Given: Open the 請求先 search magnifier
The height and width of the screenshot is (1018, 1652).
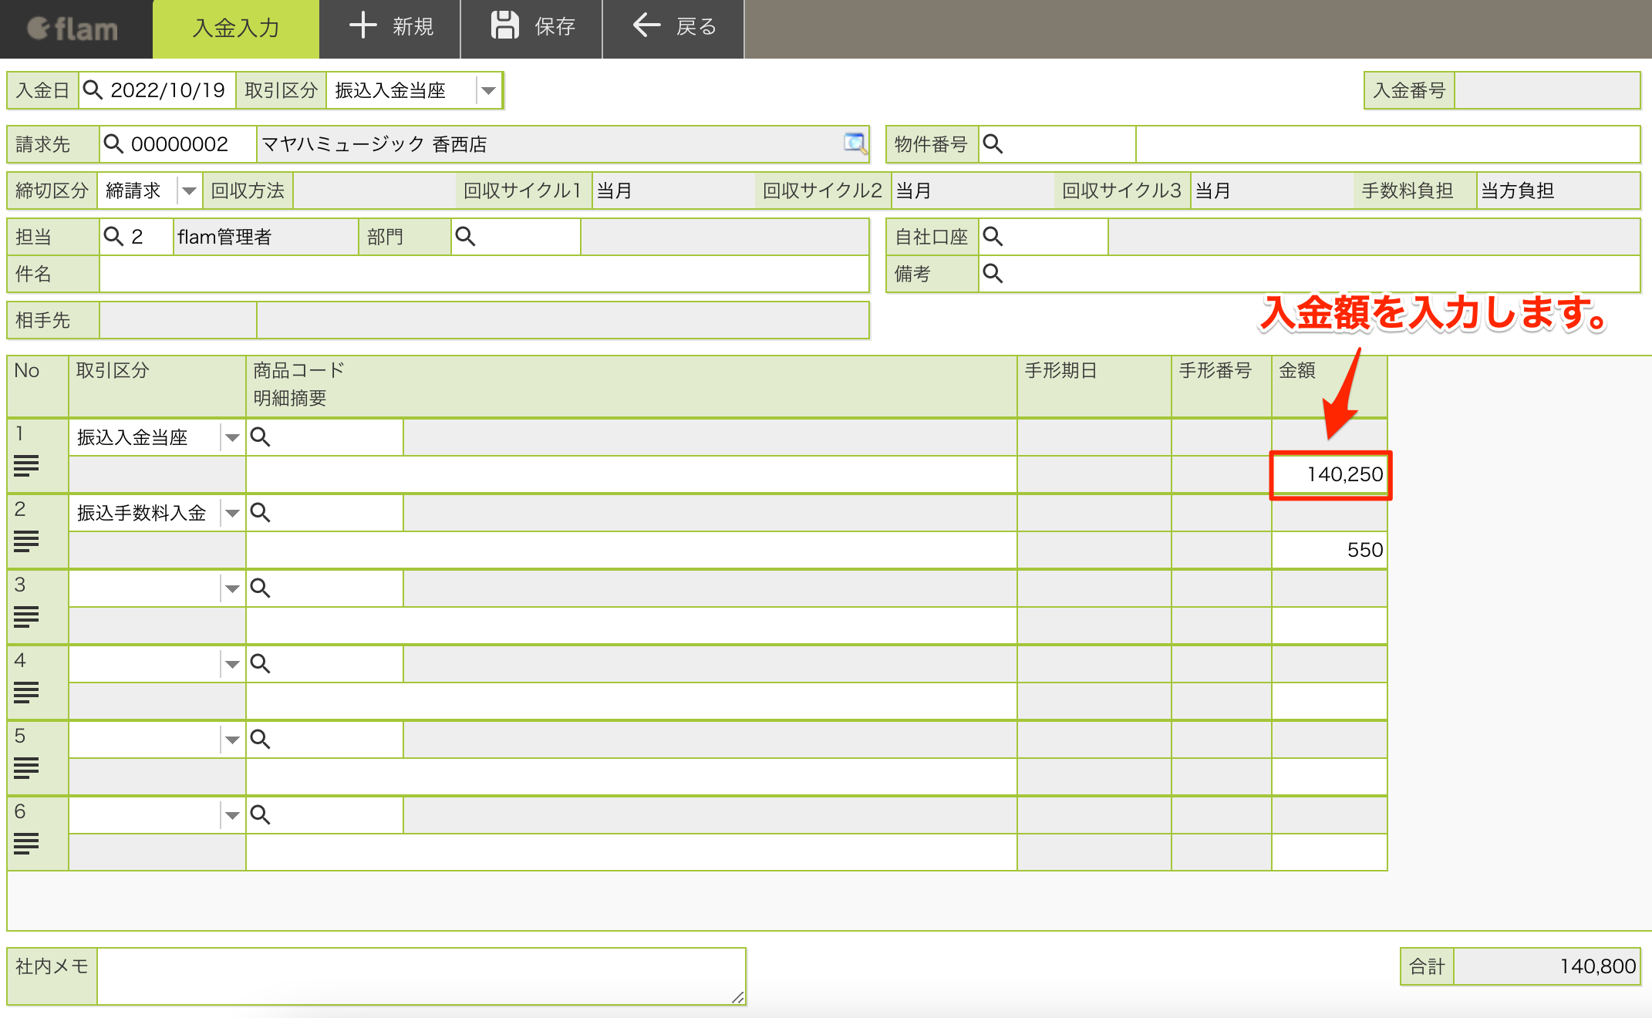Looking at the screenshot, I should click(113, 144).
